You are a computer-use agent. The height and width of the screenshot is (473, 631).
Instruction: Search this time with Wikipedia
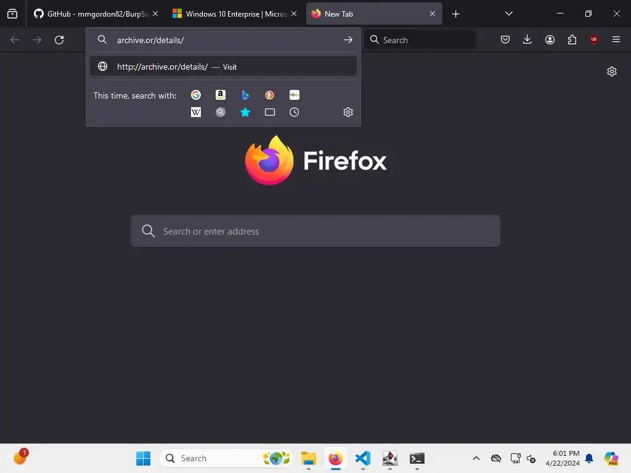tap(196, 112)
